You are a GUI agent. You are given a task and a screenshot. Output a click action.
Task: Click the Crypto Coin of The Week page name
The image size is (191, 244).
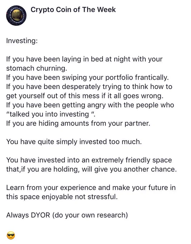(x=73, y=10)
